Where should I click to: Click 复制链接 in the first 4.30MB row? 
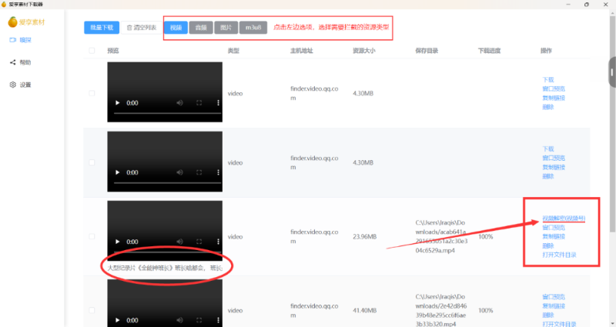coord(554,98)
